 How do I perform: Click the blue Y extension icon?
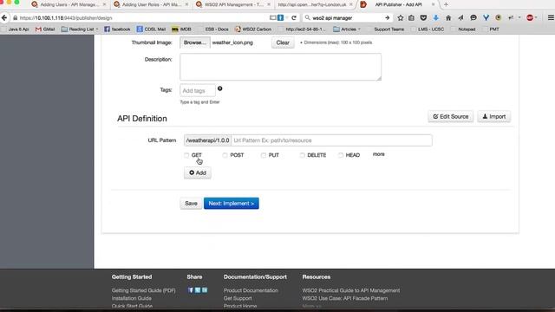click(486, 17)
